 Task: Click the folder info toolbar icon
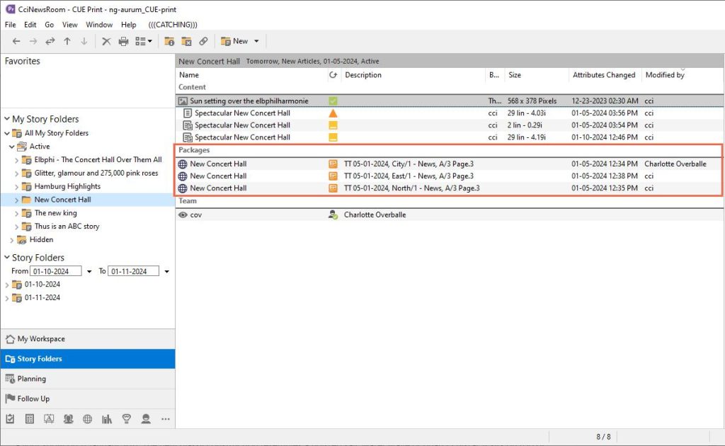170,42
